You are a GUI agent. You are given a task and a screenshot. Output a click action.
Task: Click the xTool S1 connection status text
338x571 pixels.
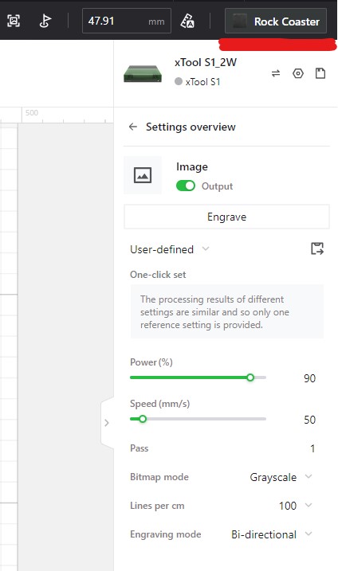click(x=202, y=81)
